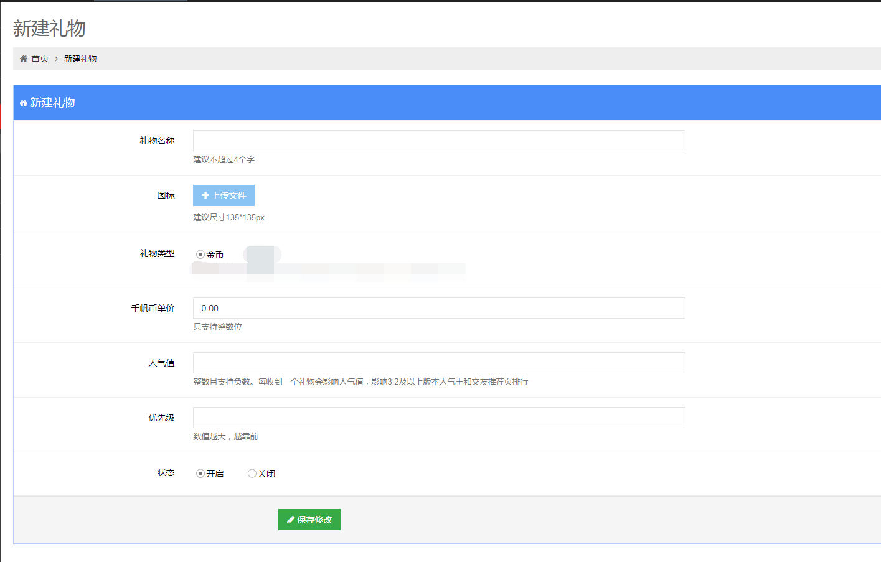Click the green 保存修改 button

pyautogui.click(x=309, y=520)
